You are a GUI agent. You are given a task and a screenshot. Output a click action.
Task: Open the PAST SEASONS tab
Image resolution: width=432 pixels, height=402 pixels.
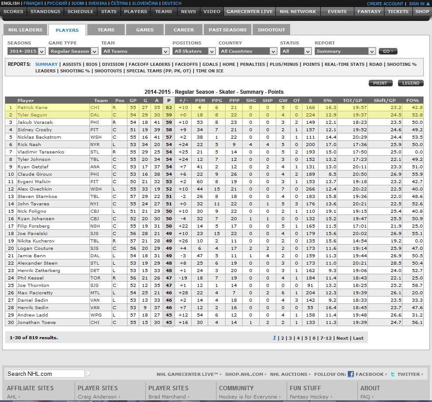[x=228, y=30]
